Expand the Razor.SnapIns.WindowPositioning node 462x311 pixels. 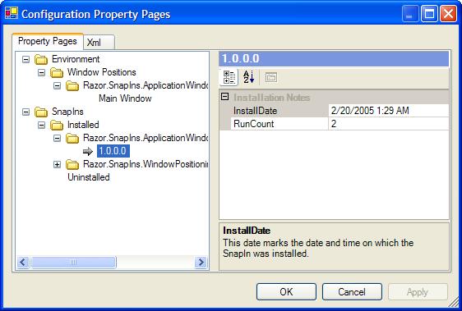click(x=58, y=164)
